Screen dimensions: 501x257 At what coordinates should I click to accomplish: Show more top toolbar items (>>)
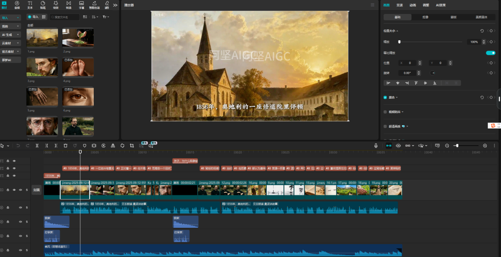coord(116,5)
